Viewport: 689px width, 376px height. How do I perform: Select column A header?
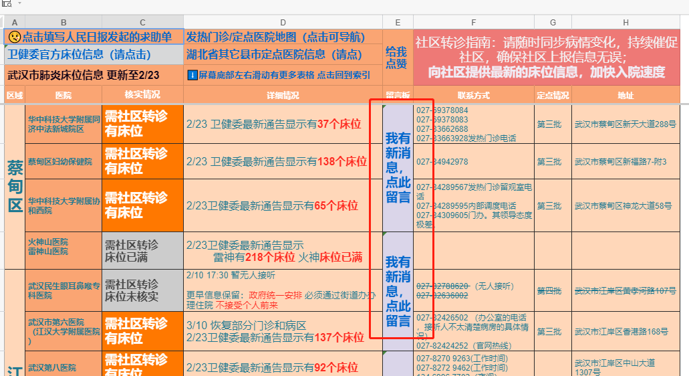point(15,23)
